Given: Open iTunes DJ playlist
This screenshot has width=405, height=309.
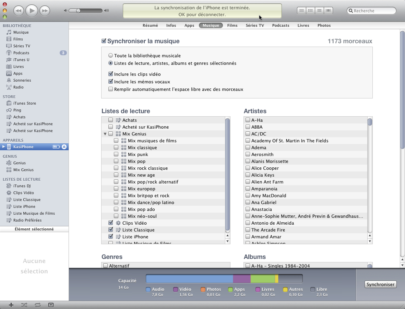Looking at the screenshot, I should click(x=22, y=186).
